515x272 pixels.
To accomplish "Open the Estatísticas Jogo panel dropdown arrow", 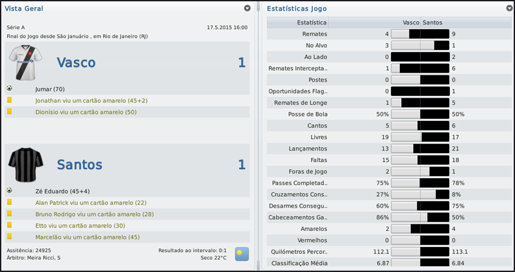I will (509, 8).
